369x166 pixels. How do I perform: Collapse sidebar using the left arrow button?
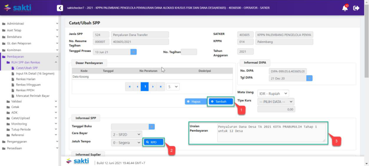click(x=60, y=8)
